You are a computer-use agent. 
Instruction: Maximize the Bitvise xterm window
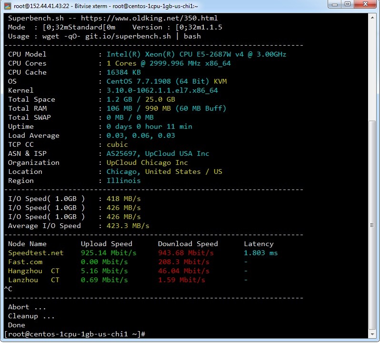(x=347, y=5)
